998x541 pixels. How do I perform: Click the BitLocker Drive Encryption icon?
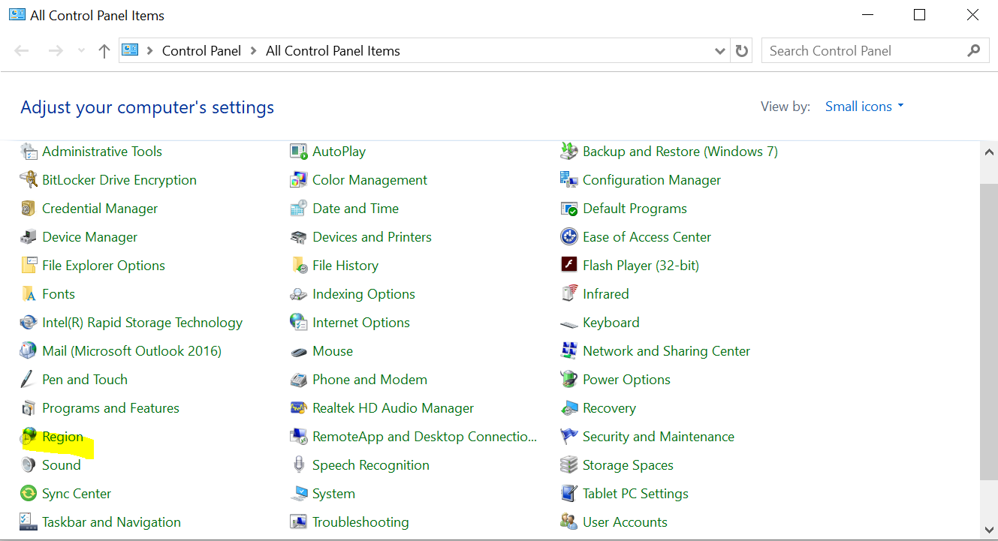pos(29,180)
